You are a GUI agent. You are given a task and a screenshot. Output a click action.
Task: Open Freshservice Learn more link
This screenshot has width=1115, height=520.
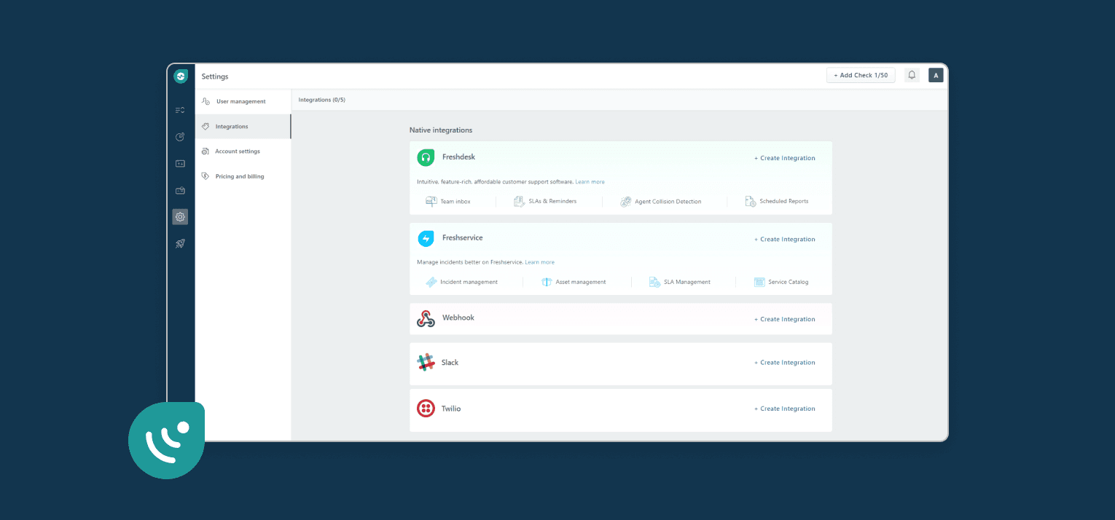539,262
